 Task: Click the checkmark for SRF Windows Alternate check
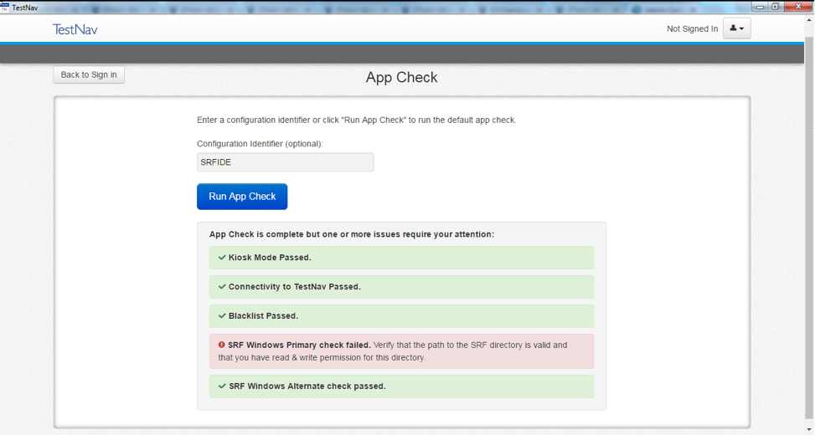(x=222, y=386)
